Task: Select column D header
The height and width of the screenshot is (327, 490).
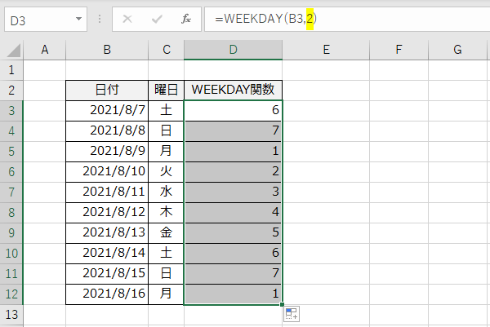Action: click(234, 50)
